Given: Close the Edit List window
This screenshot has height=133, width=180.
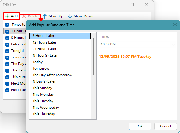Looking at the screenshot, I should coord(146,5).
